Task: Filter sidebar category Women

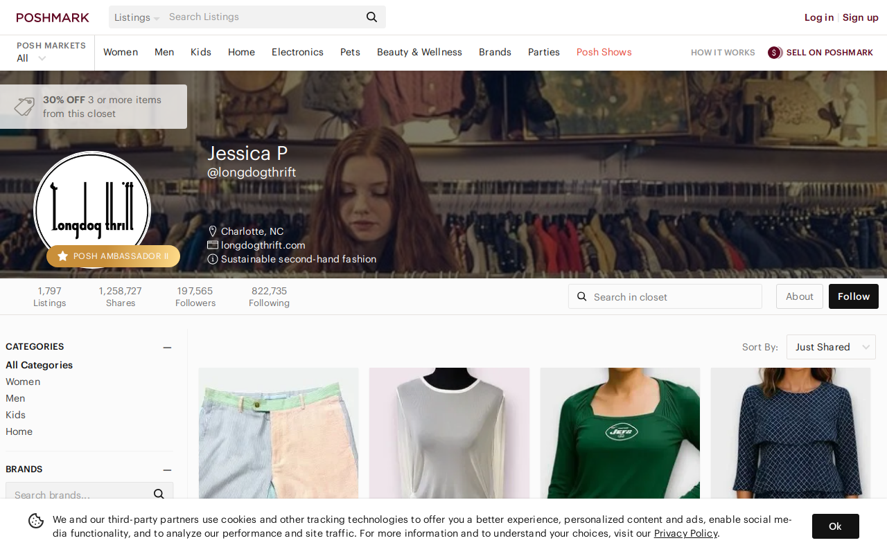Action: click(x=23, y=382)
